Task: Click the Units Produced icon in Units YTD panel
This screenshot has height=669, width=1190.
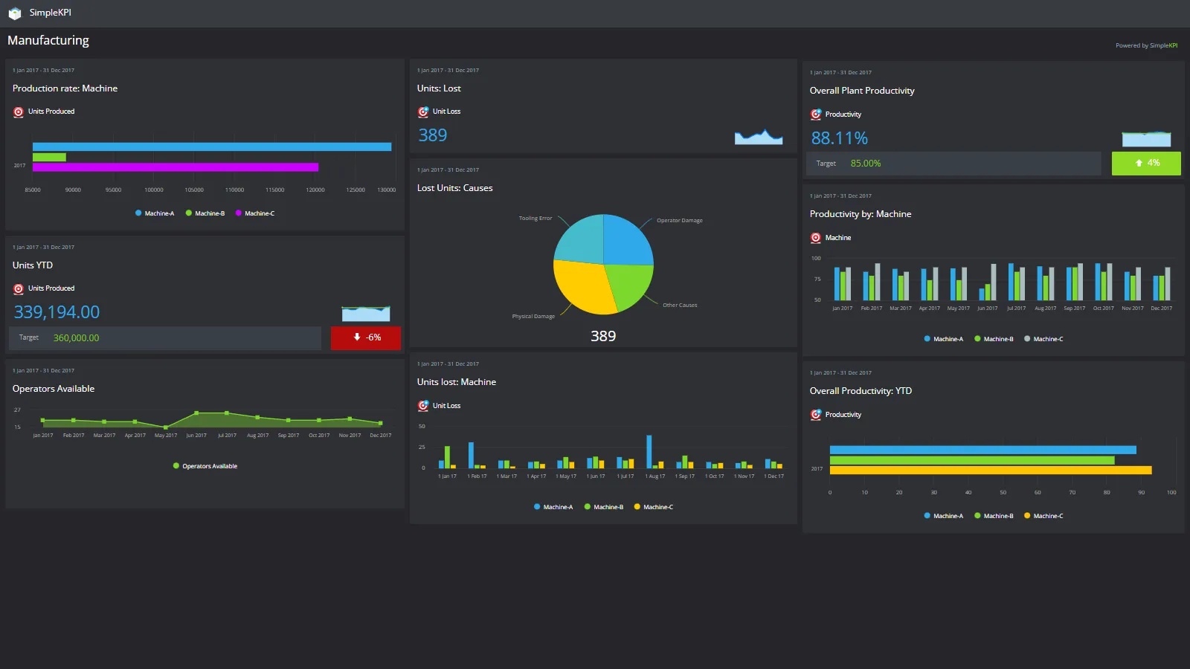Action: point(19,288)
